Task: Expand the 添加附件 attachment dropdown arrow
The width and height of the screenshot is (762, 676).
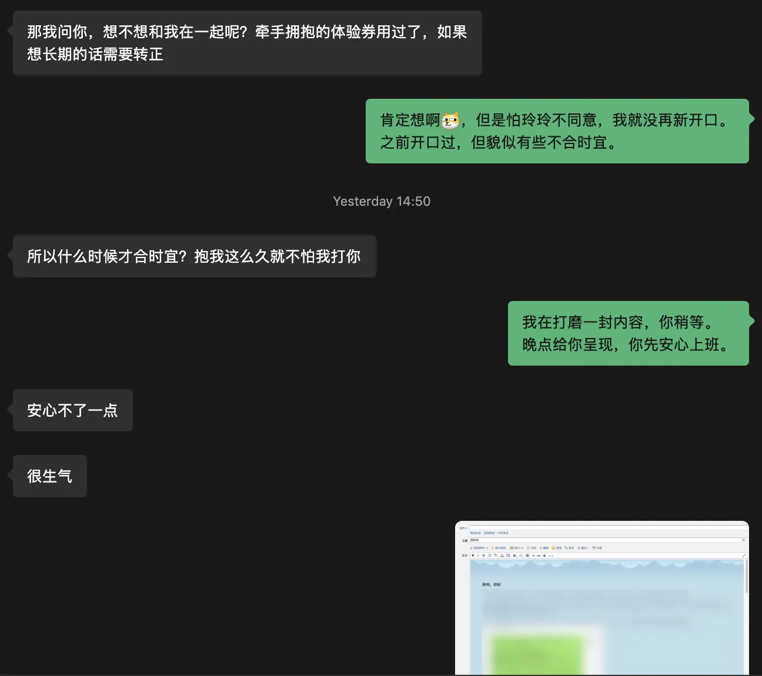Action: [x=486, y=548]
